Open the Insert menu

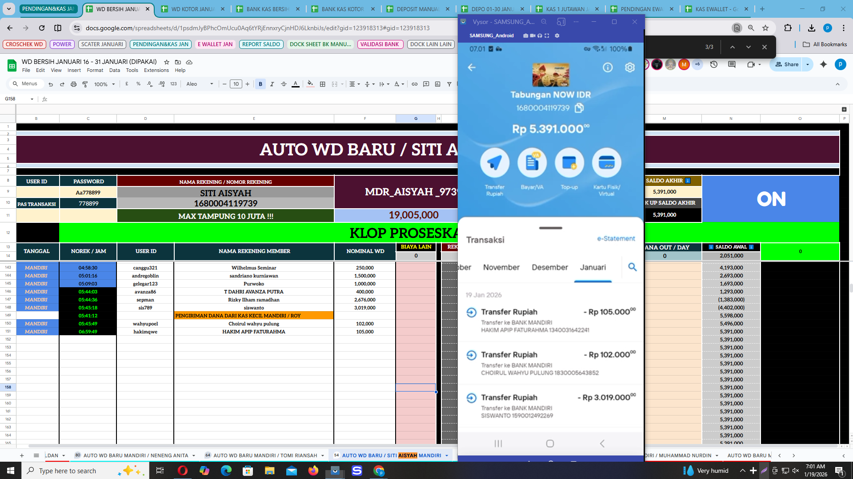click(x=74, y=70)
